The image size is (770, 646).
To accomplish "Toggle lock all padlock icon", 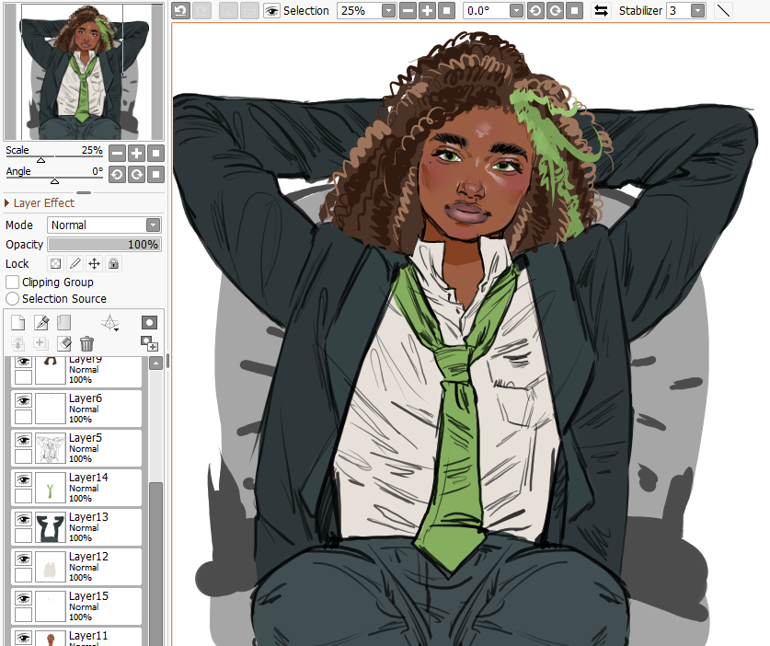I will [x=113, y=264].
